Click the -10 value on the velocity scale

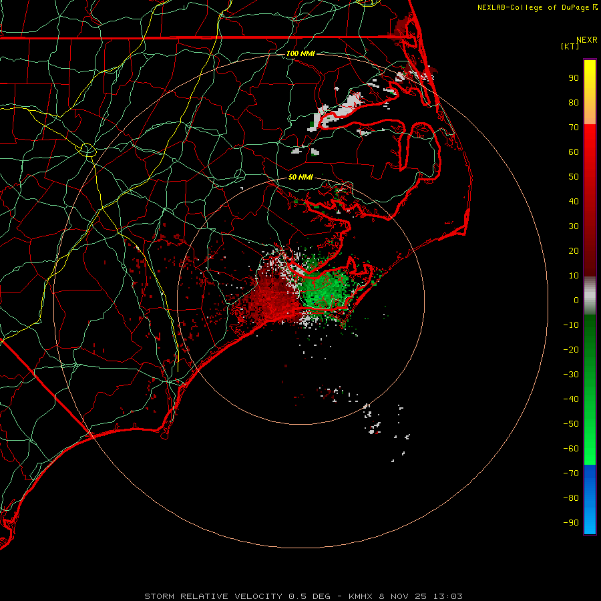click(x=571, y=325)
